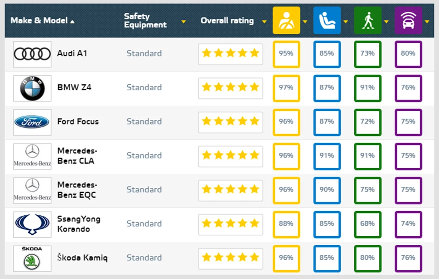Click the Ford Focus five-star rating

click(x=230, y=121)
